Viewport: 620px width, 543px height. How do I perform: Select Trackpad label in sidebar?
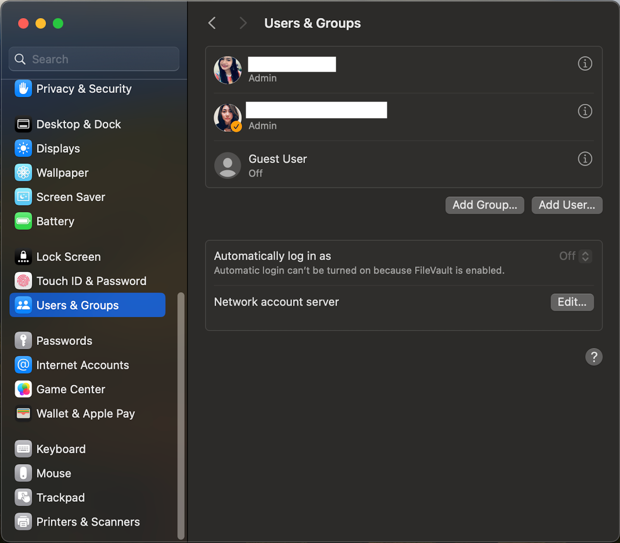(x=60, y=497)
